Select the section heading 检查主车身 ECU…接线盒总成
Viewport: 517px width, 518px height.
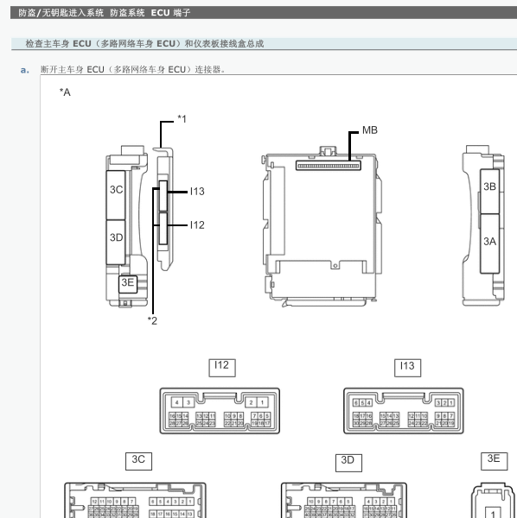click(x=144, y=44)
